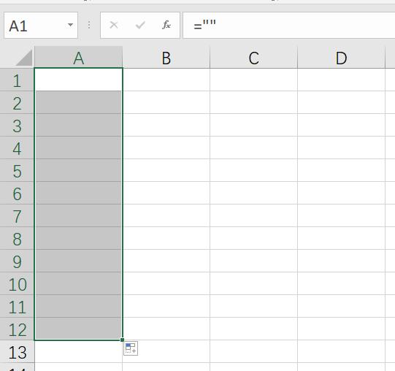Select row 11 header
Viewport: 395px width, 371px height.
coord(17,306)
